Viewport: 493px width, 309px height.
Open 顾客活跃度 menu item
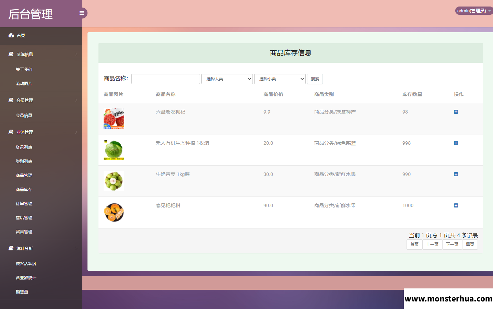[26, 263]
